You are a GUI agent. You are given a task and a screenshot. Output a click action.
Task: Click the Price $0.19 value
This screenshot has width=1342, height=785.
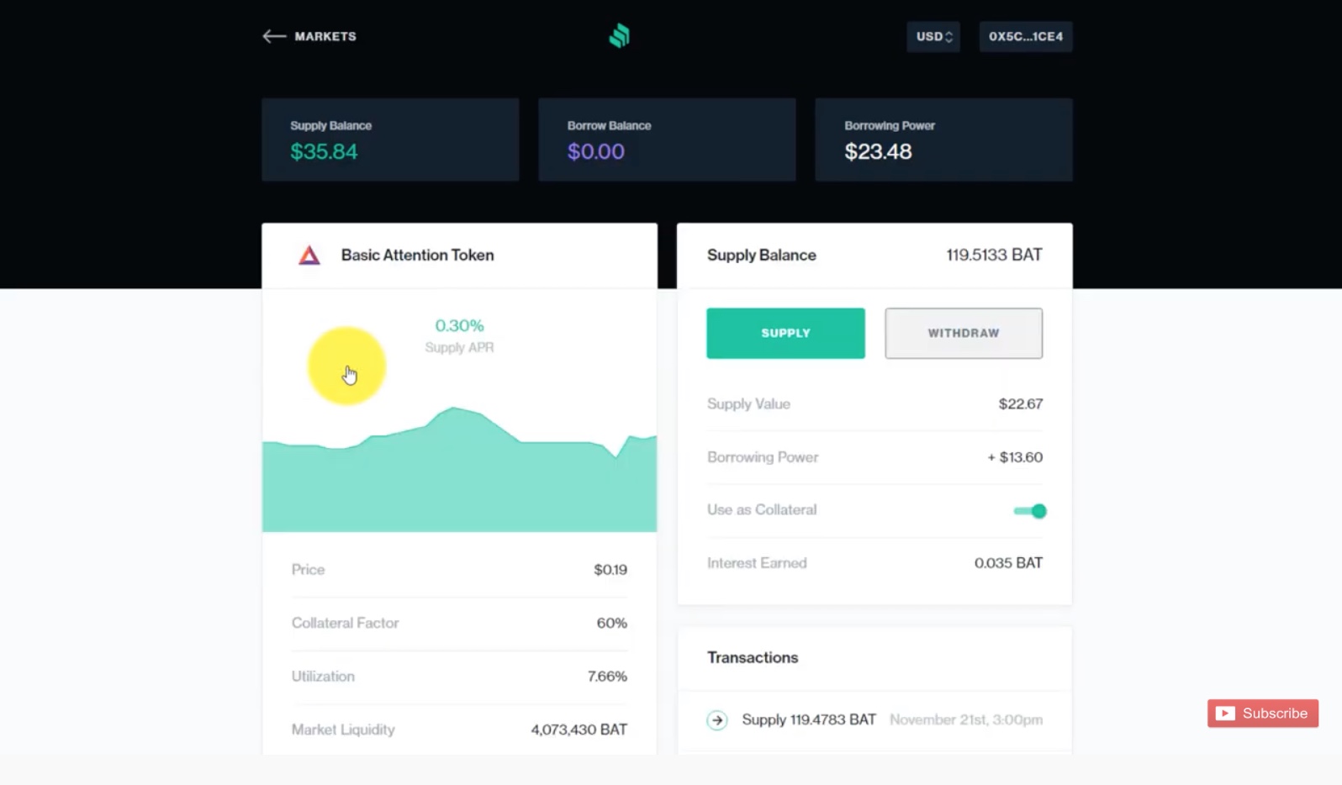[610, 570]
